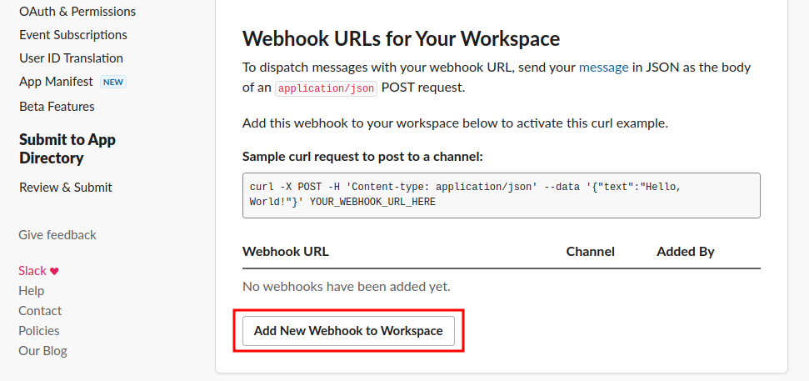Open the Slack footer link

click(32, 271)
